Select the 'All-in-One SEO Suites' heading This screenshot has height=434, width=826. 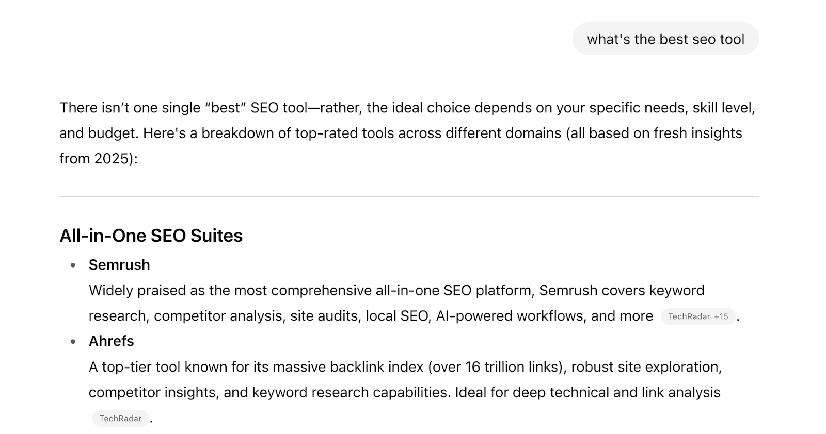pyautogui.click(x=151, y=236)
